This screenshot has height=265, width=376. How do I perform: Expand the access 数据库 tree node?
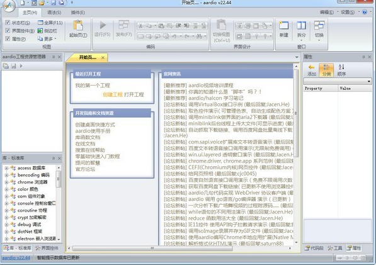point(6,168)
